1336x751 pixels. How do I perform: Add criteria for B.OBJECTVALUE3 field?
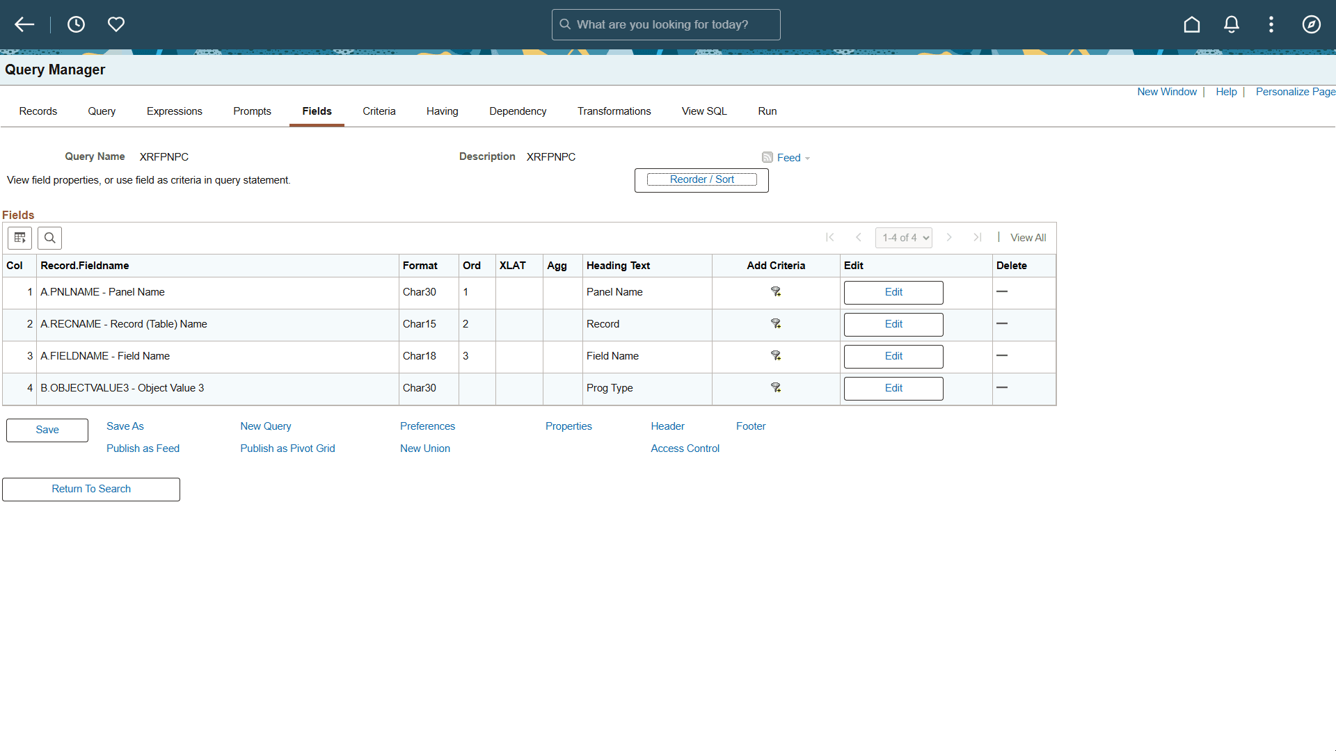coord(776,388)
